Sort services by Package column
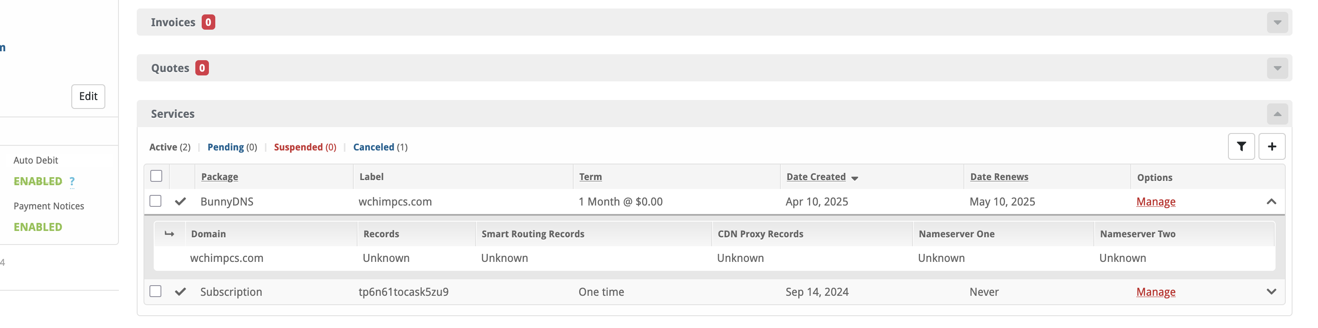 (220, 177)
